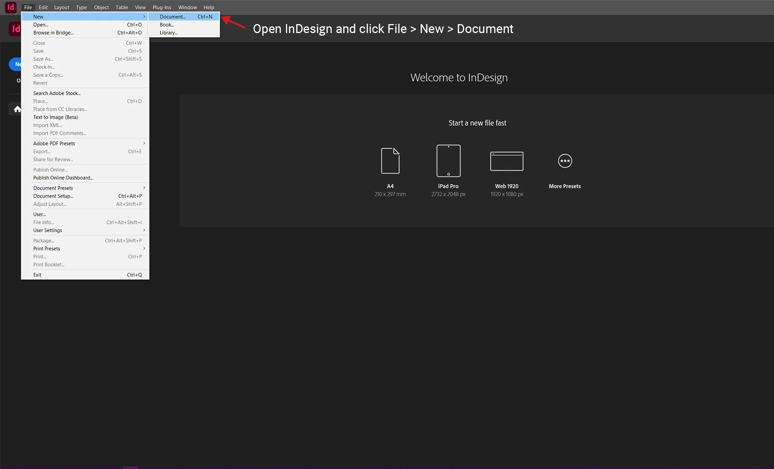Choose the Web 1920 preset icon
774x469 pixels.
507,161
